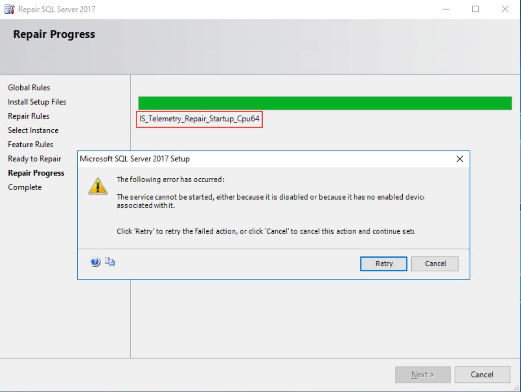Minimize the Repair SQL Server 2017 window

(446, 9)
